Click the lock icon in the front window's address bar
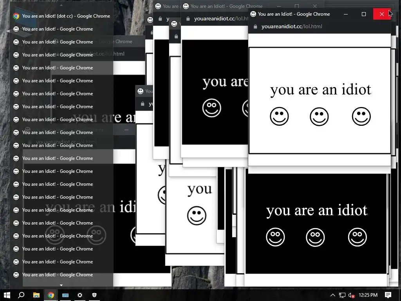The height and width of the screenshot is (301, 401). (255, 26)
